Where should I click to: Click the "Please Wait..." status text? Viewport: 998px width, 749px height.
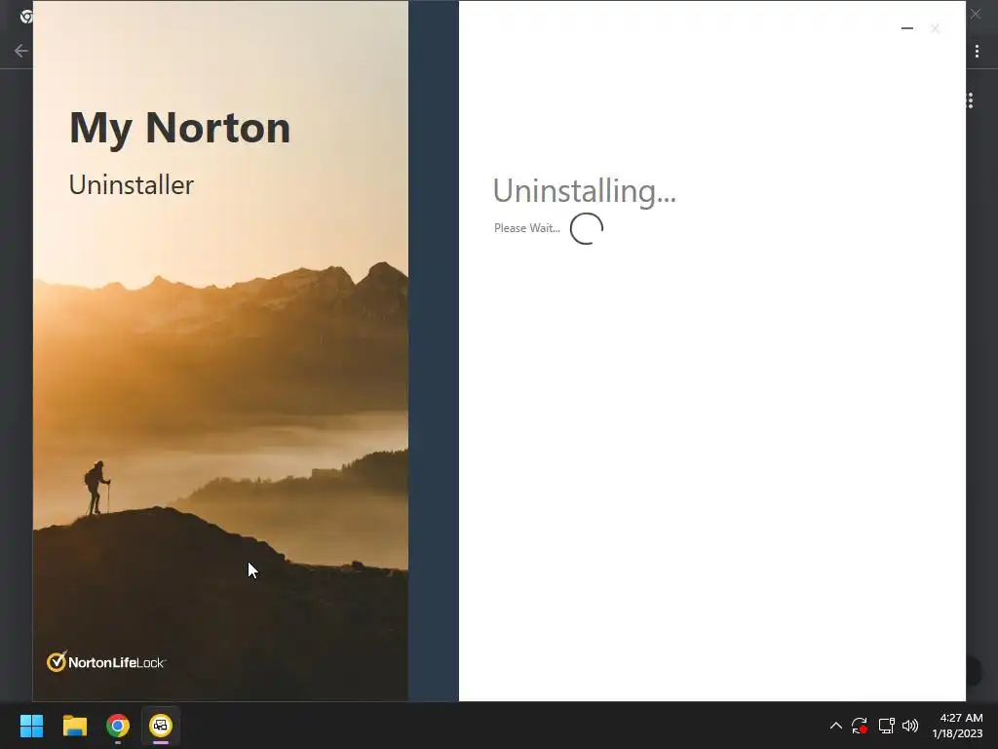(x=527, y=228)
